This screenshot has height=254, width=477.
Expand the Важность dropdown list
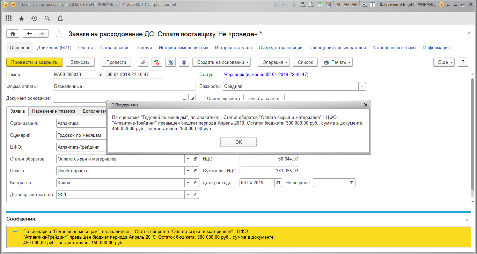click(362, 86)
